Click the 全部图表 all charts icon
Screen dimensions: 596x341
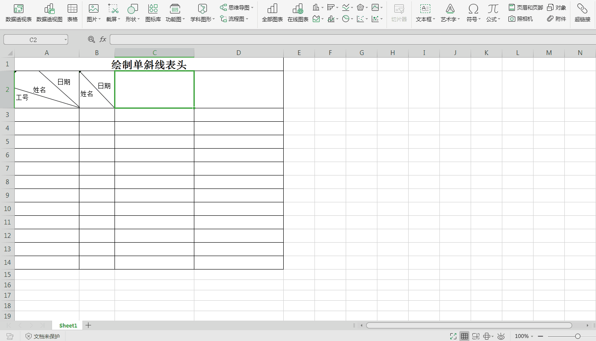(272, 13)
